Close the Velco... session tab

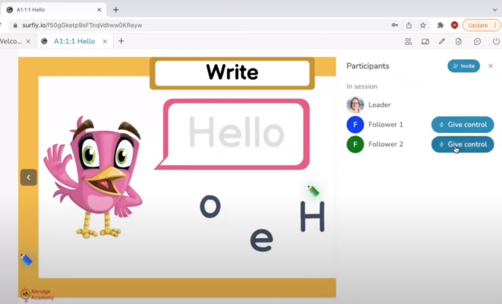point(28,41)
